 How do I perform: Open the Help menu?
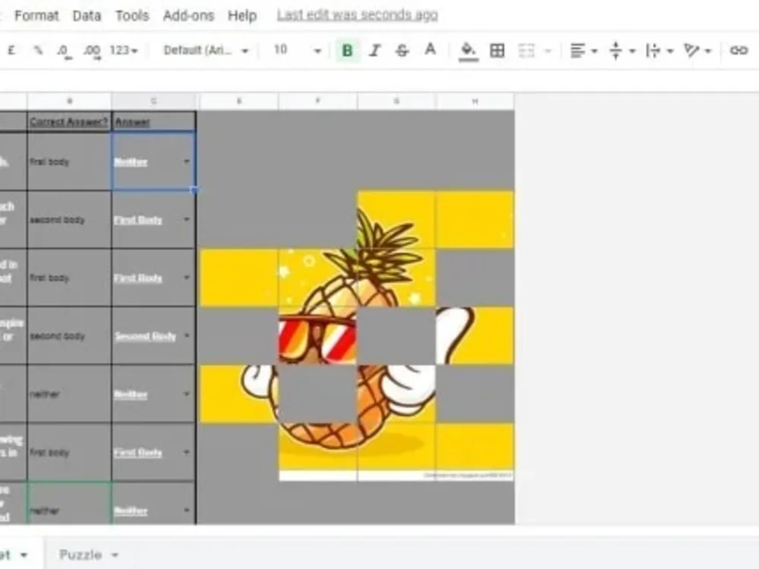tap(242, 15)
